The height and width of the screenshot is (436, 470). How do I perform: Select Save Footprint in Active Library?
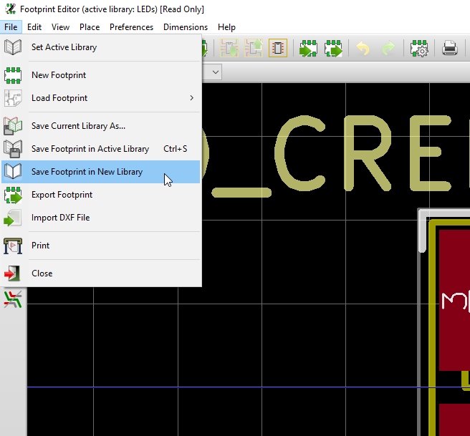101,149
